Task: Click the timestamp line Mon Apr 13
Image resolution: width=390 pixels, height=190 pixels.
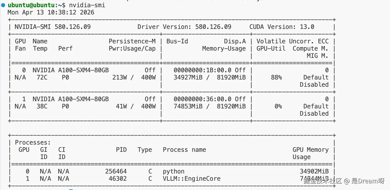Action: [51, 12]
